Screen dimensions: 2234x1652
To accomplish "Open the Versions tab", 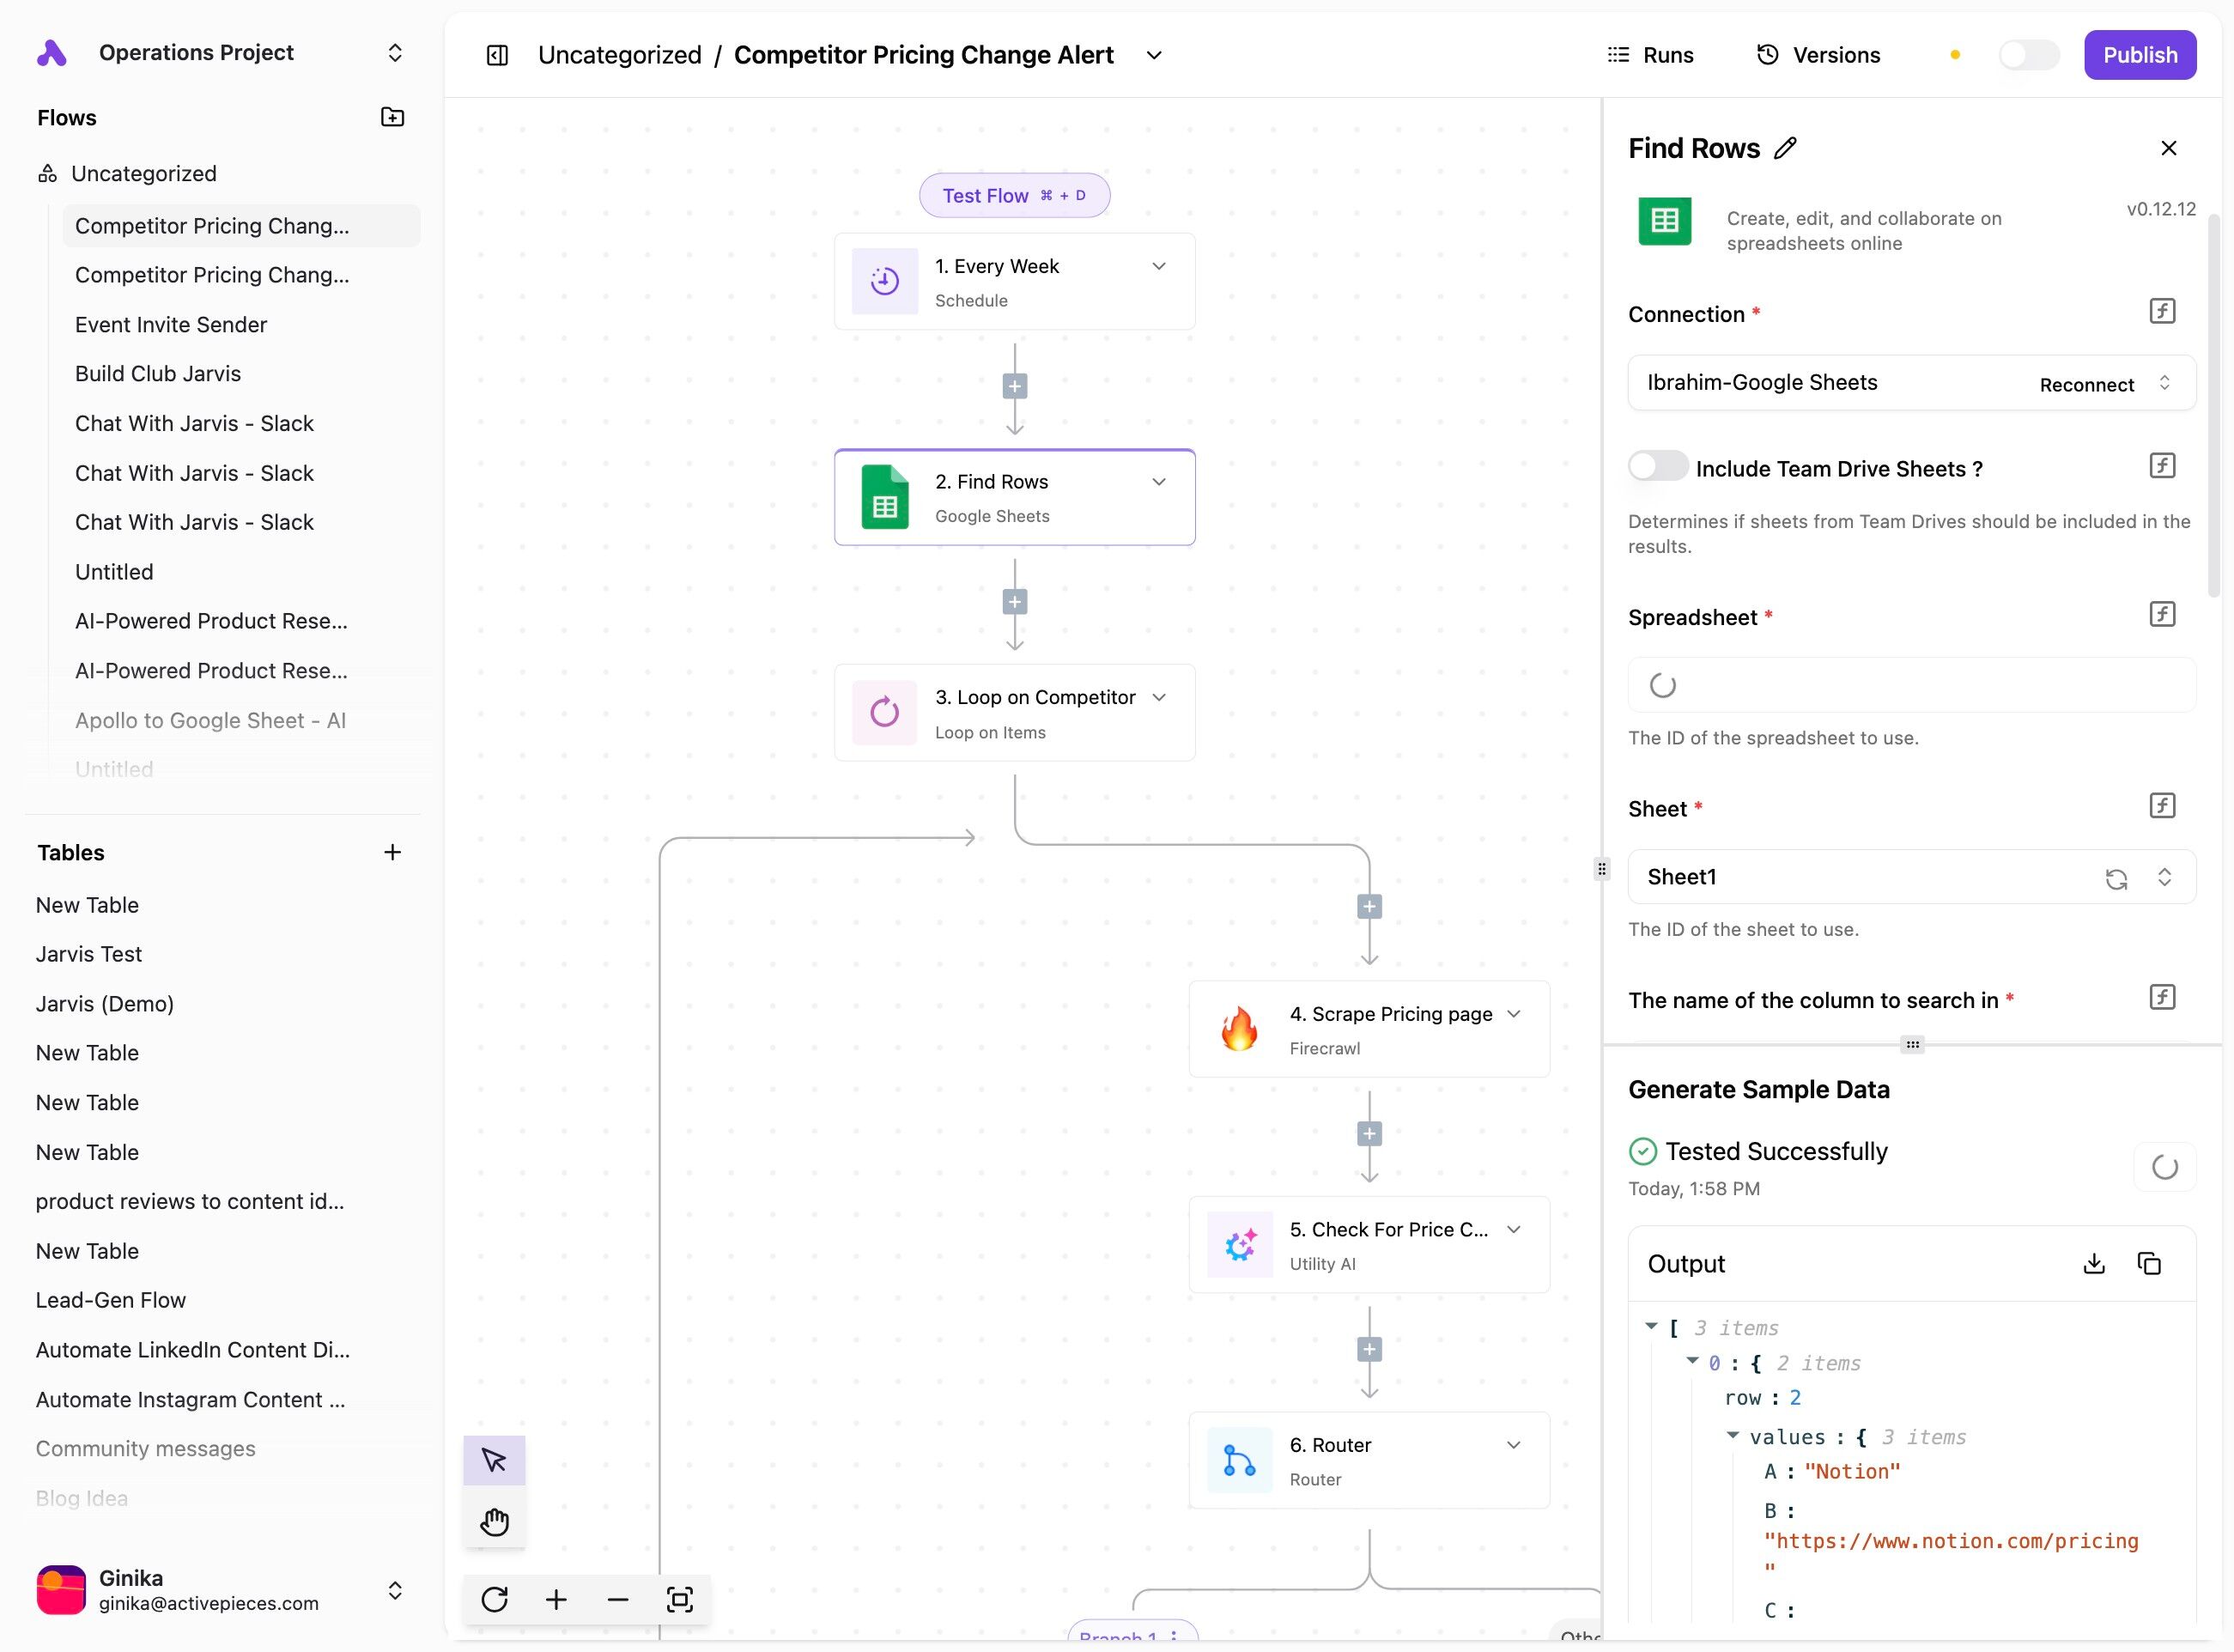I will (1818, 55).
